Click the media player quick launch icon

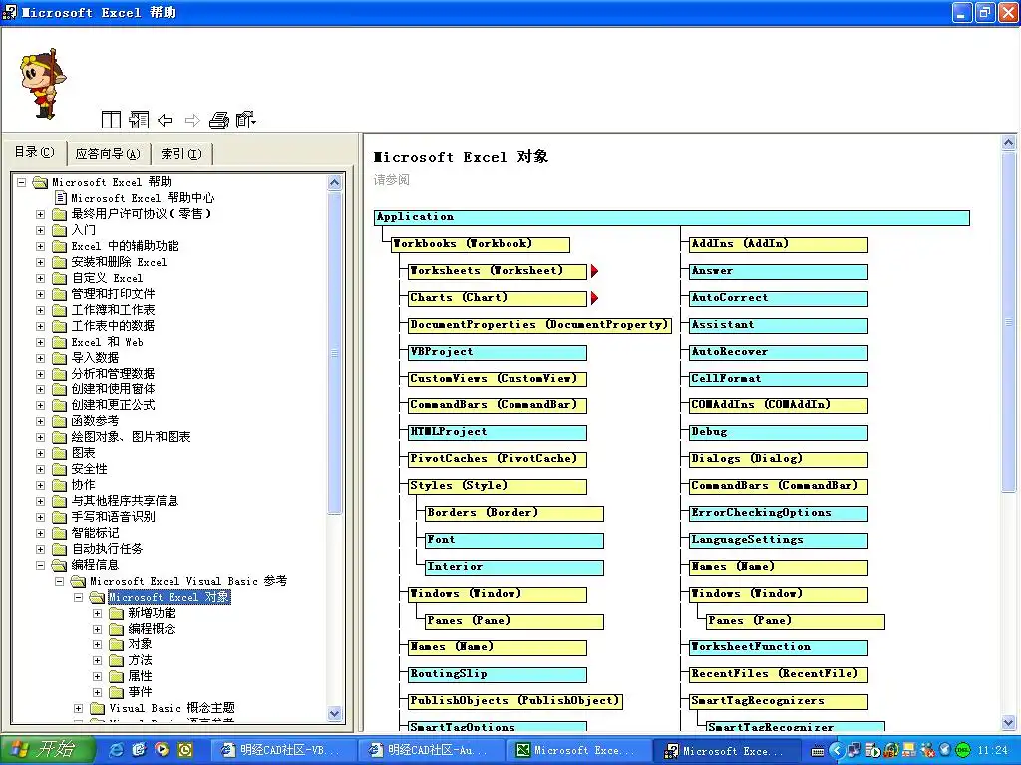pos(162,750)
